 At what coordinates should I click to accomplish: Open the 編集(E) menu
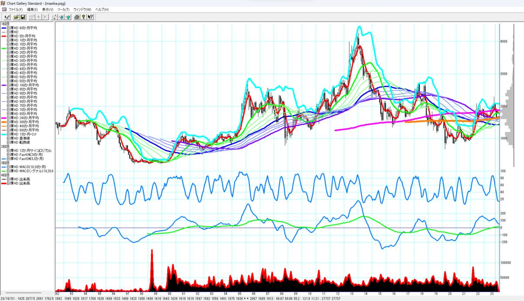click(x=32, y=9)
